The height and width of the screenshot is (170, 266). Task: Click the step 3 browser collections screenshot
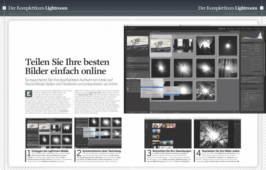pyautogui.click(x=168, y=133)
